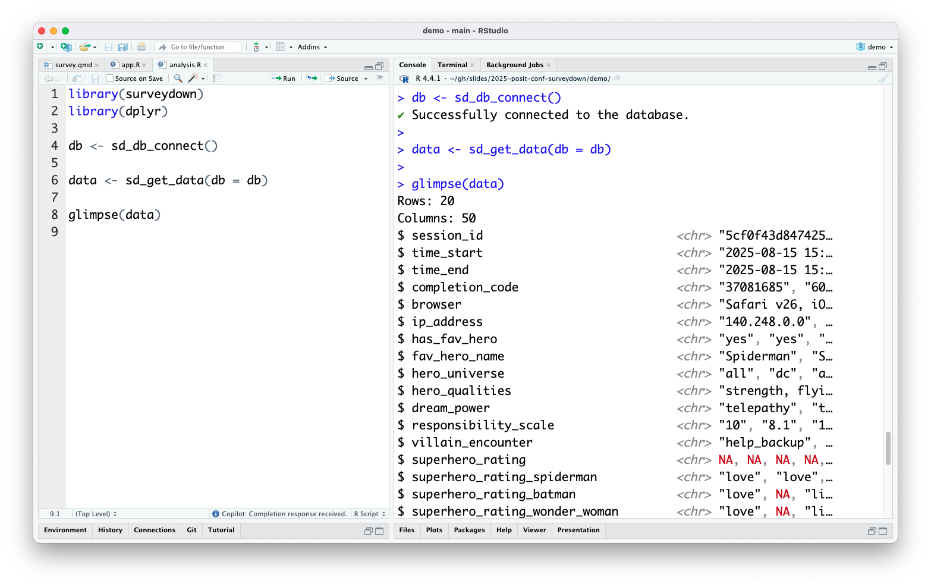Click the Create a project icon
This screenshot has width=931, height=587.
(x=66, y=47)
